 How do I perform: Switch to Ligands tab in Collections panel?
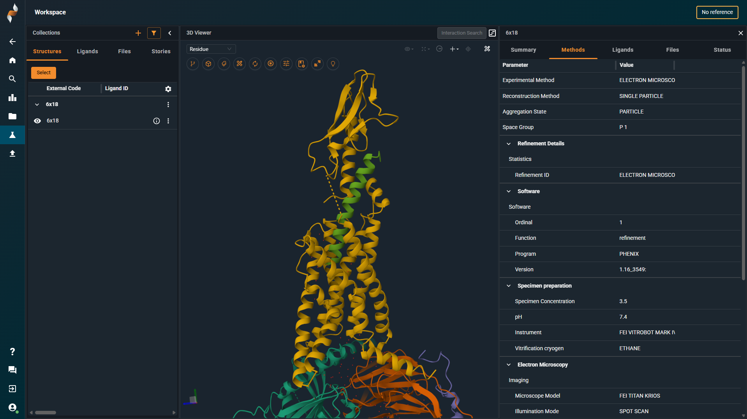87,51
